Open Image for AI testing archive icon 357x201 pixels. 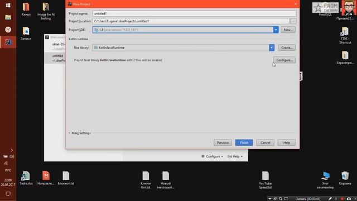pyautogui.click(x=46, y=11)
